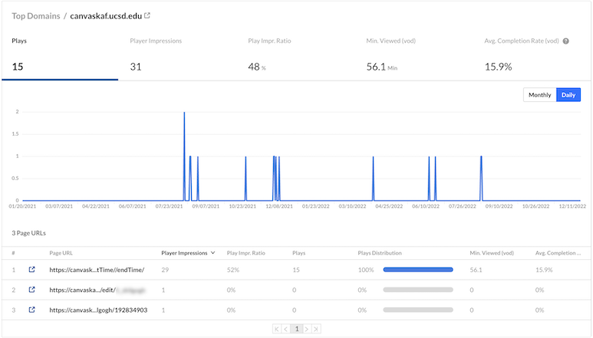Go to next page of results
Viewport: 593px width, 338px height.
307,329
